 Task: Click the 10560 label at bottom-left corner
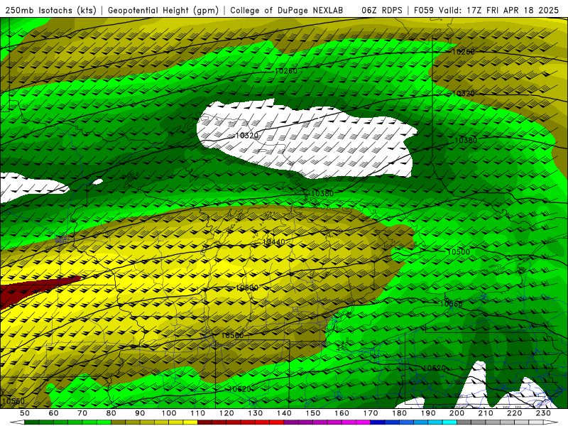tap(13, 401)
